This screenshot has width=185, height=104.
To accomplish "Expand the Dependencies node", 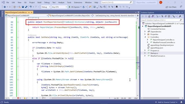I will [x=145, y=31].
